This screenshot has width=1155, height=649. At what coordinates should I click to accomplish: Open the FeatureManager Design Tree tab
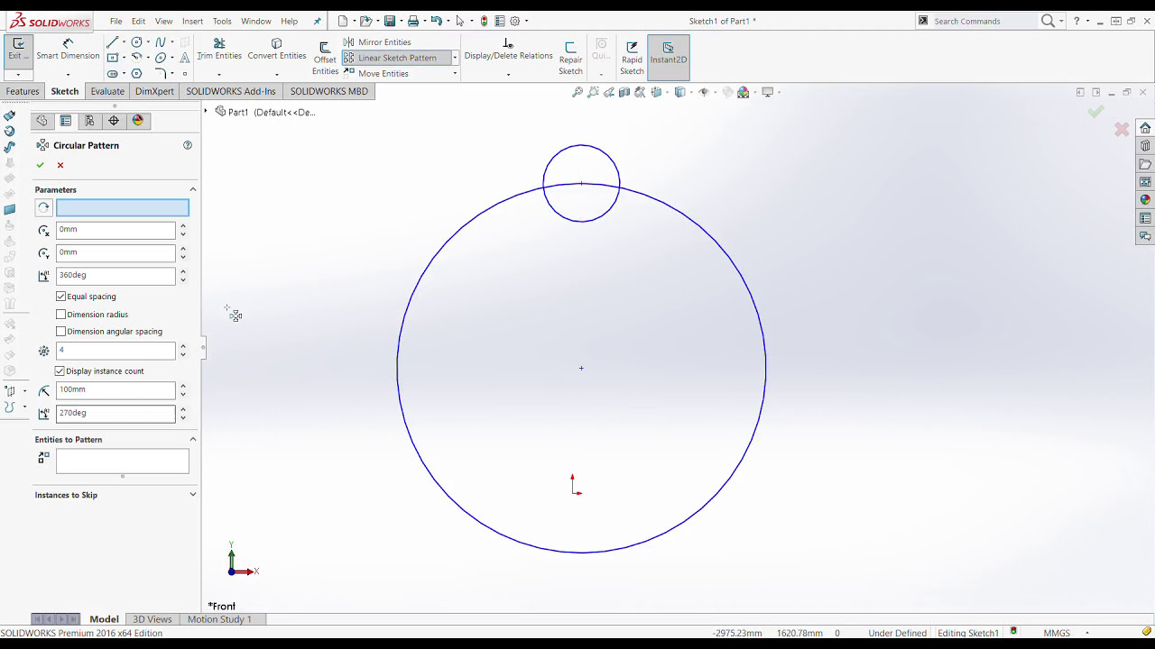(x=42, y=121)
